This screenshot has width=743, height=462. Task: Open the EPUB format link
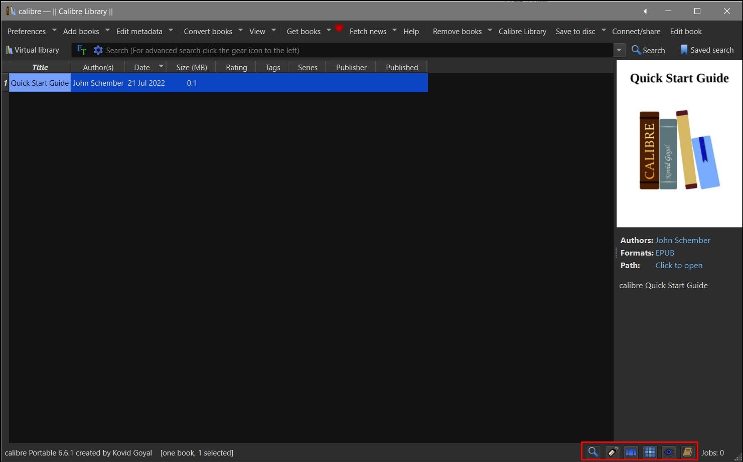point(665,253)
